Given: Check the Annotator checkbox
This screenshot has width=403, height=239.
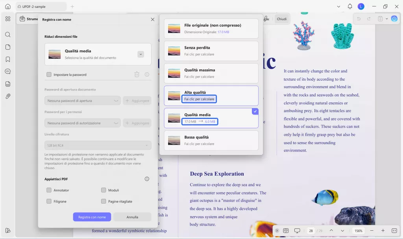Looking at the screenshot, I should (x=49, y=190).
